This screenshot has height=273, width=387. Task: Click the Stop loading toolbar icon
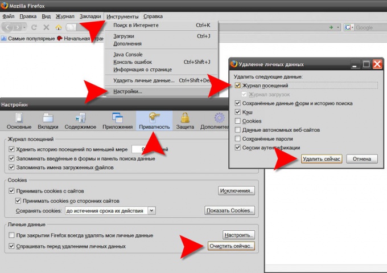pyautogui.click(x=47, y=27)
